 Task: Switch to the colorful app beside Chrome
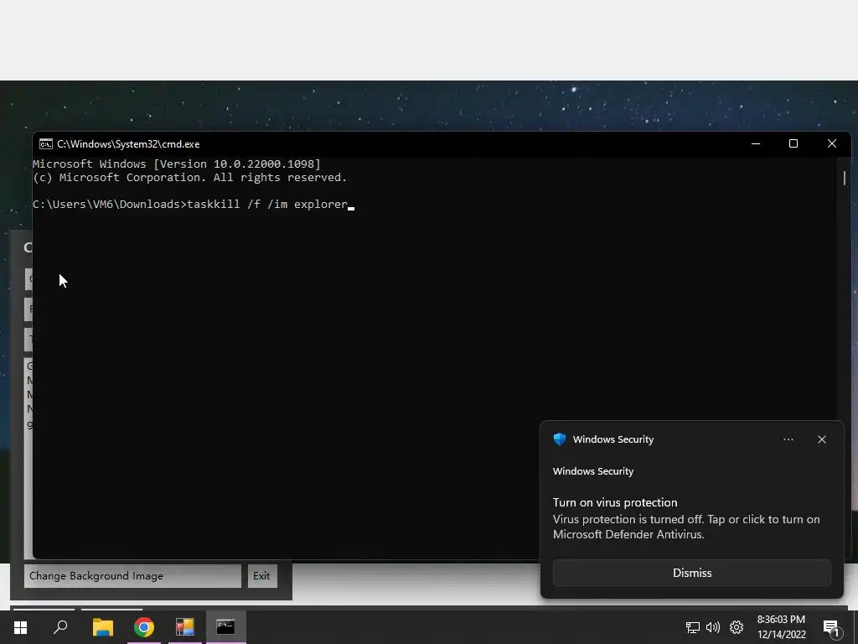[185, 627]
